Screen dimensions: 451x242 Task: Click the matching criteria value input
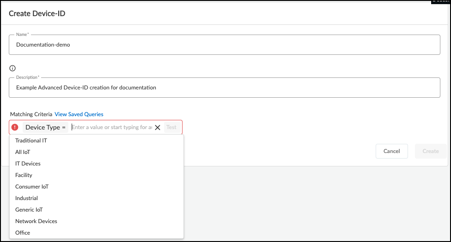111,127
